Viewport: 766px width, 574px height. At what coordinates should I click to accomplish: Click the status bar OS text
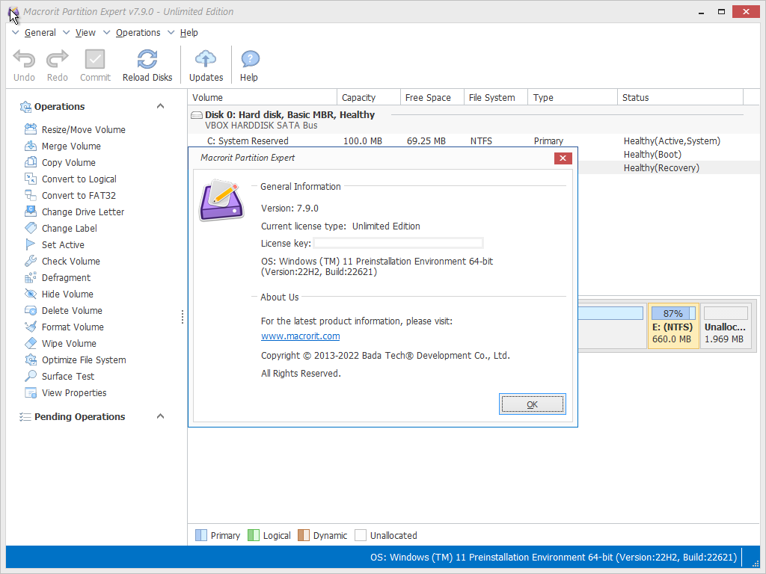pos(554,558)
